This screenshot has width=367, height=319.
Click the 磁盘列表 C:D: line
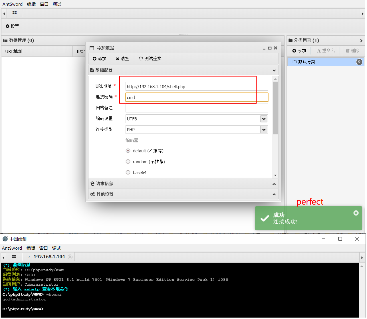click(19, 274)
